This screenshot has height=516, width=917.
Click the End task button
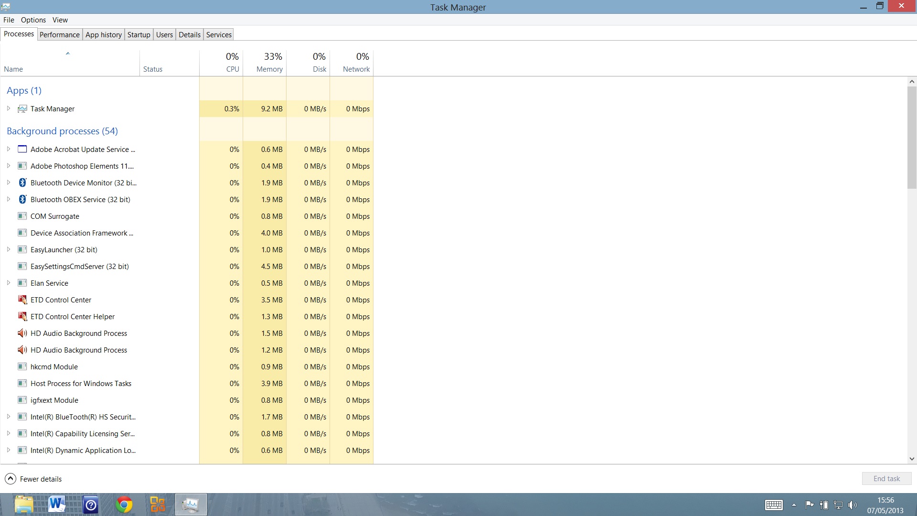pyautogui.click(x=886, y=479)
